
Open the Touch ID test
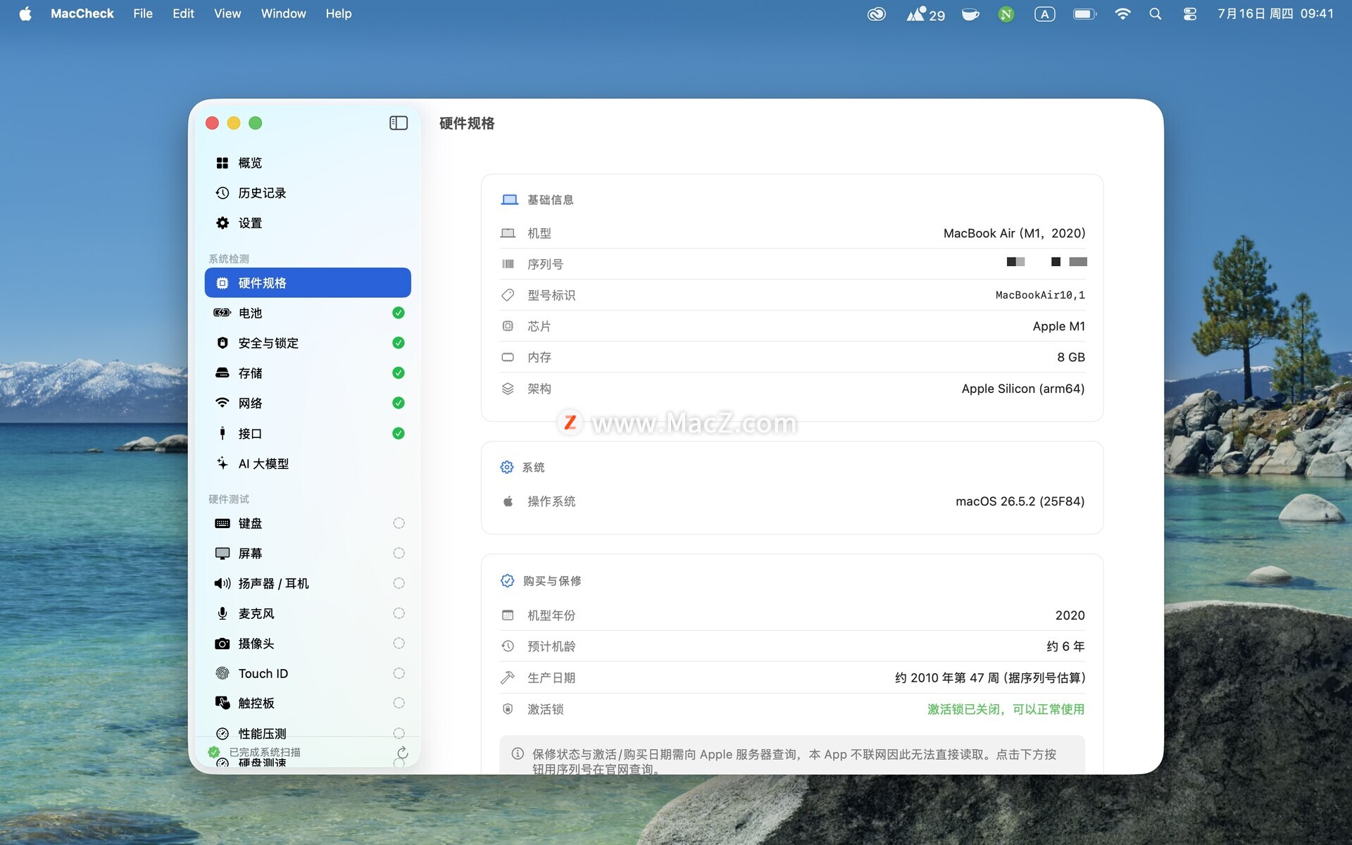[x=308, y=673]
